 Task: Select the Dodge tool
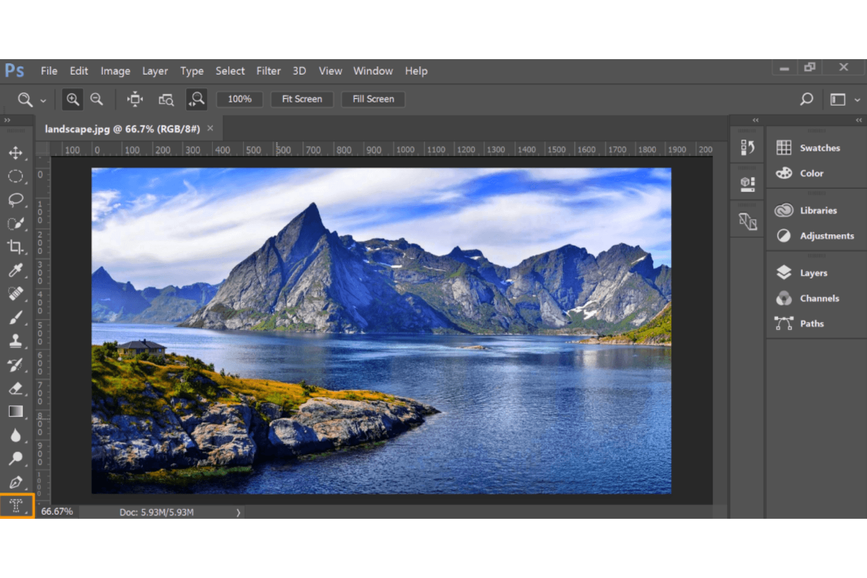[16, 459]
